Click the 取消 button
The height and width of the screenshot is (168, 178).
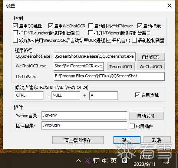[157, 140]
